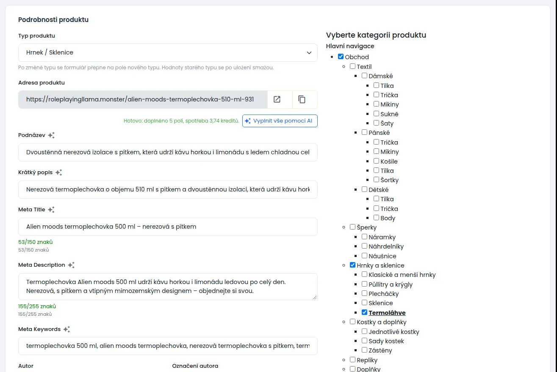557x372 pixels.
Task: Tick the Náramky checkbox
Action: [364, 237]
